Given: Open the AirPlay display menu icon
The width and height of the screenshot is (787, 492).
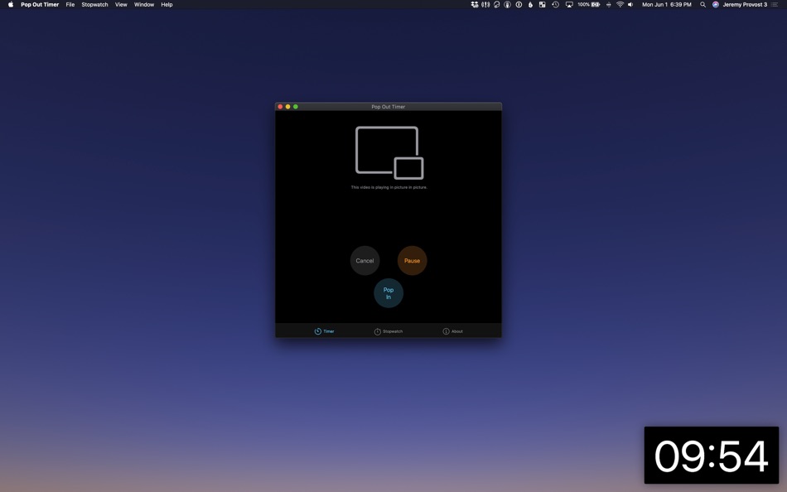Looking at the screenshot, I should coord(569,4).
